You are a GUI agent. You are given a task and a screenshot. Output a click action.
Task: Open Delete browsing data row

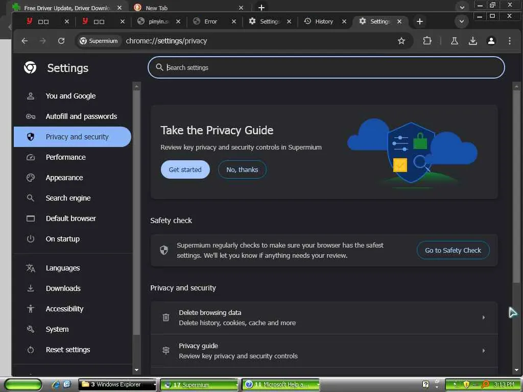coord(324,317)
